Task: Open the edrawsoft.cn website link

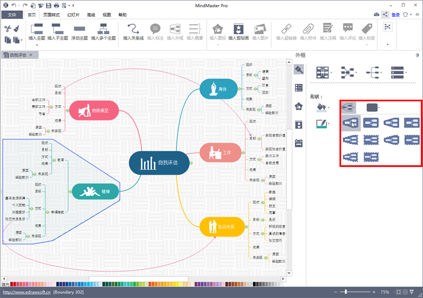Action: tap(26, 292)
